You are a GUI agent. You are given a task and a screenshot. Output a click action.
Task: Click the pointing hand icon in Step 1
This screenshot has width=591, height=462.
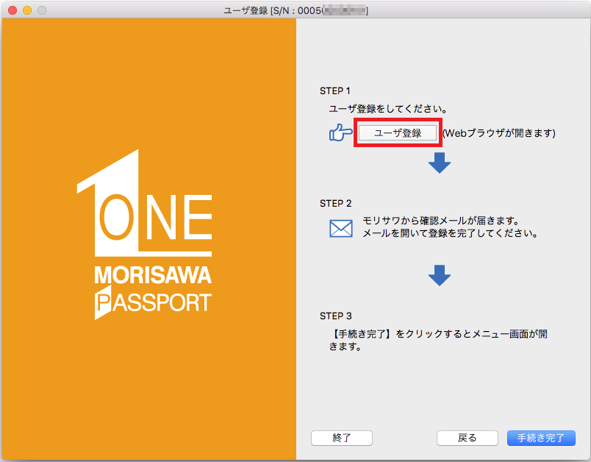[341, 133]
